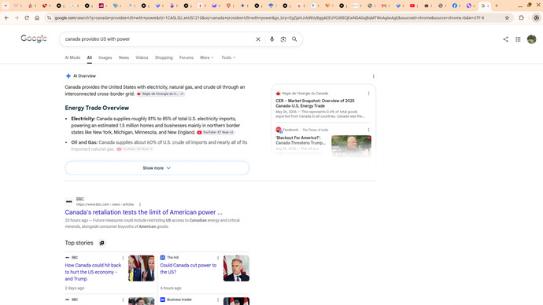Click the search query input field
Screen dimensions: 543x305
(157, 39)
